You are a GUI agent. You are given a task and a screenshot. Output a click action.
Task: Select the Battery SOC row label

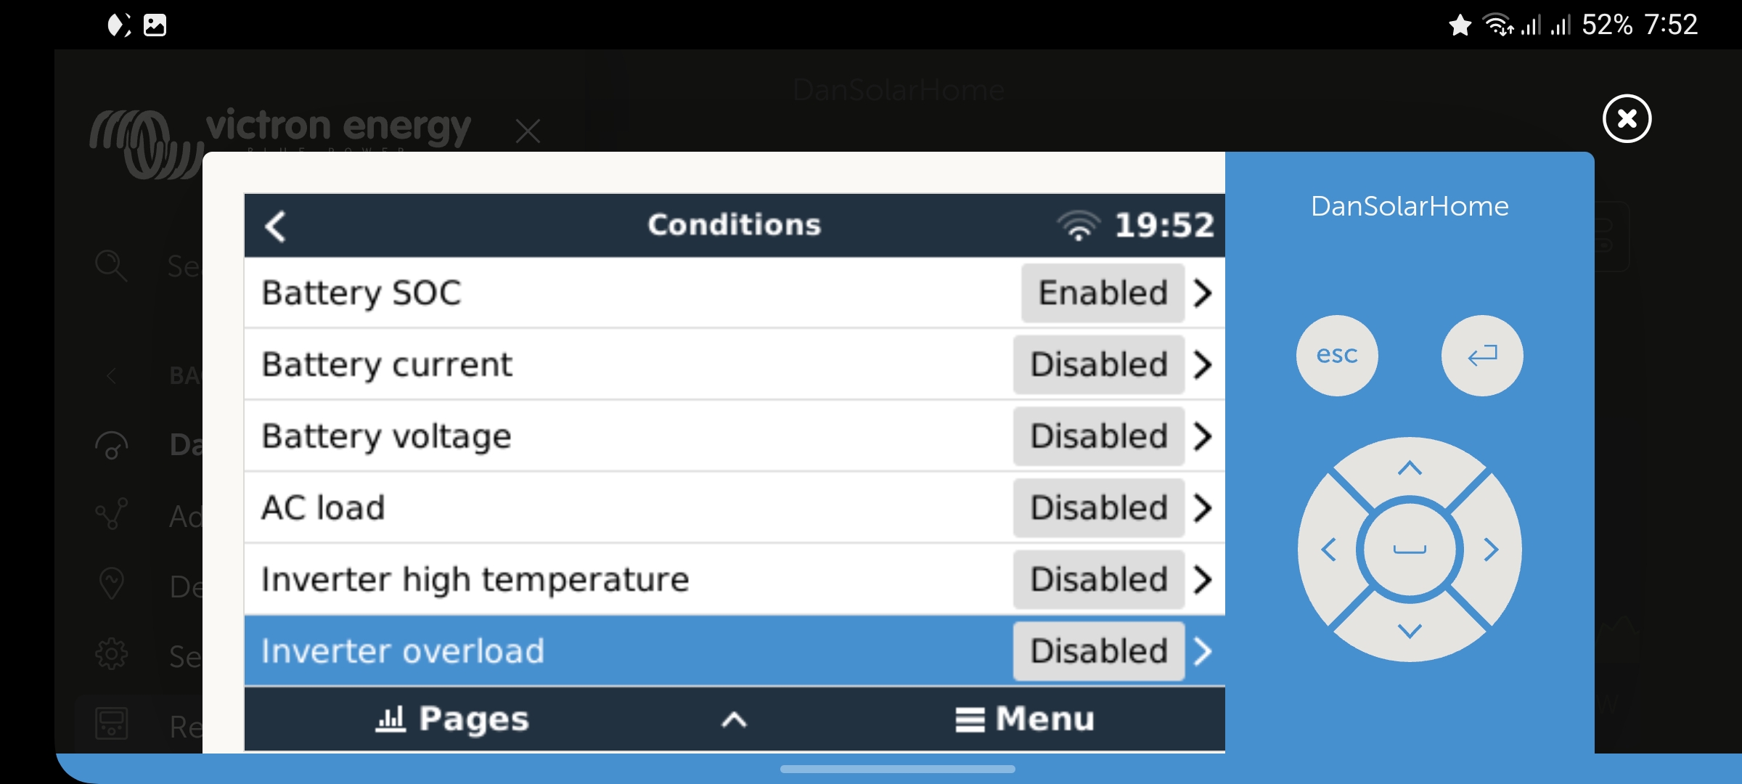tap(361, 293)
